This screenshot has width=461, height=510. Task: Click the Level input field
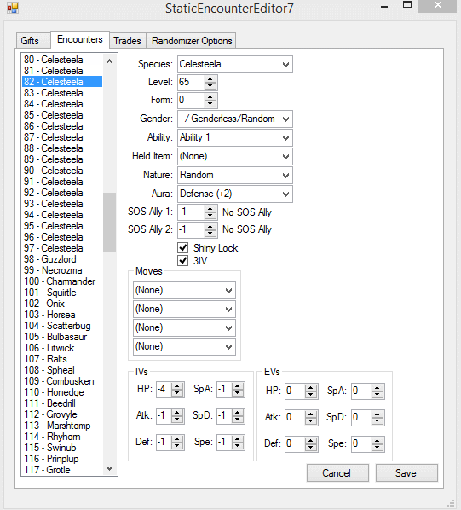click(192, 82)
